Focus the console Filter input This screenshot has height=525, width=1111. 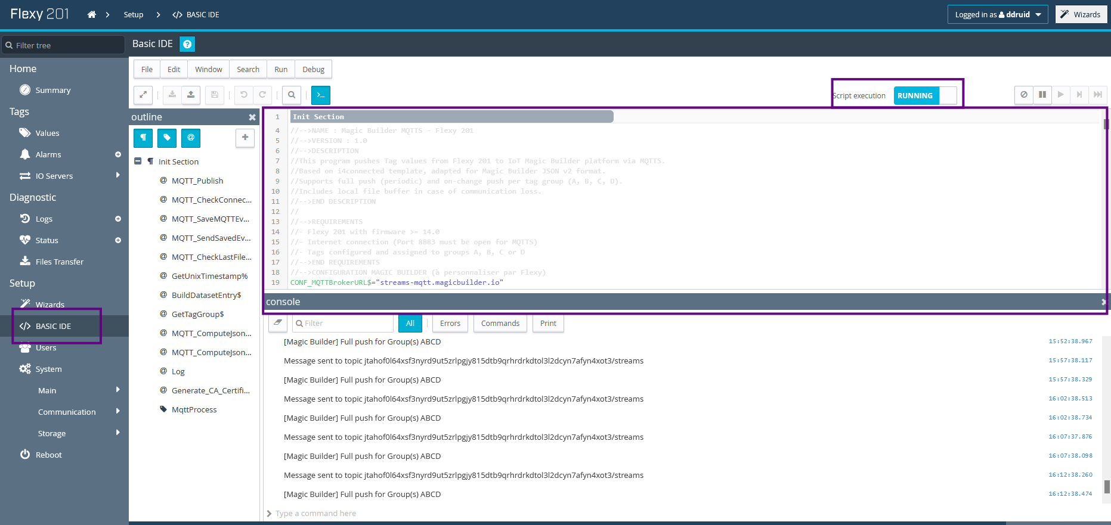pyautogui.click(x=342, y=323)
